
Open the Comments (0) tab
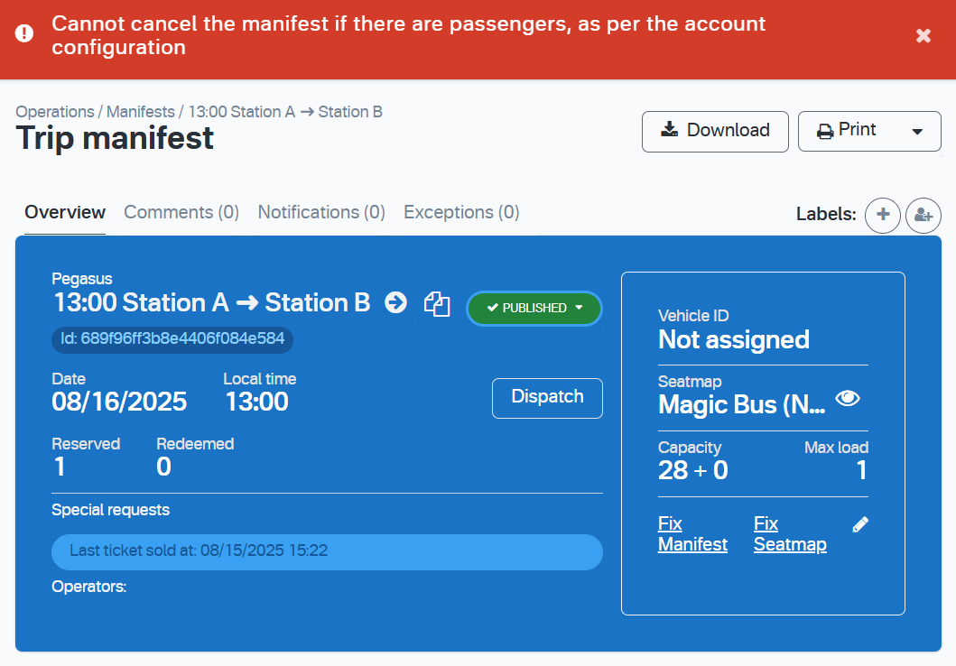181,212
